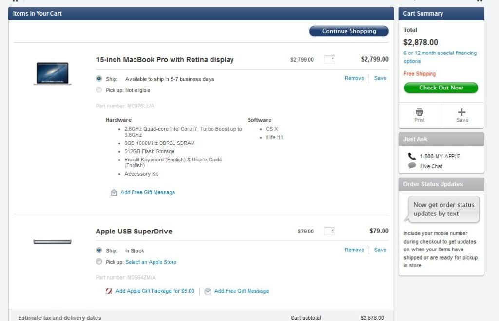Click the envelope icon for SuperDrive gift message
This screenshot has width=499, height=321.
coord(208,291)
